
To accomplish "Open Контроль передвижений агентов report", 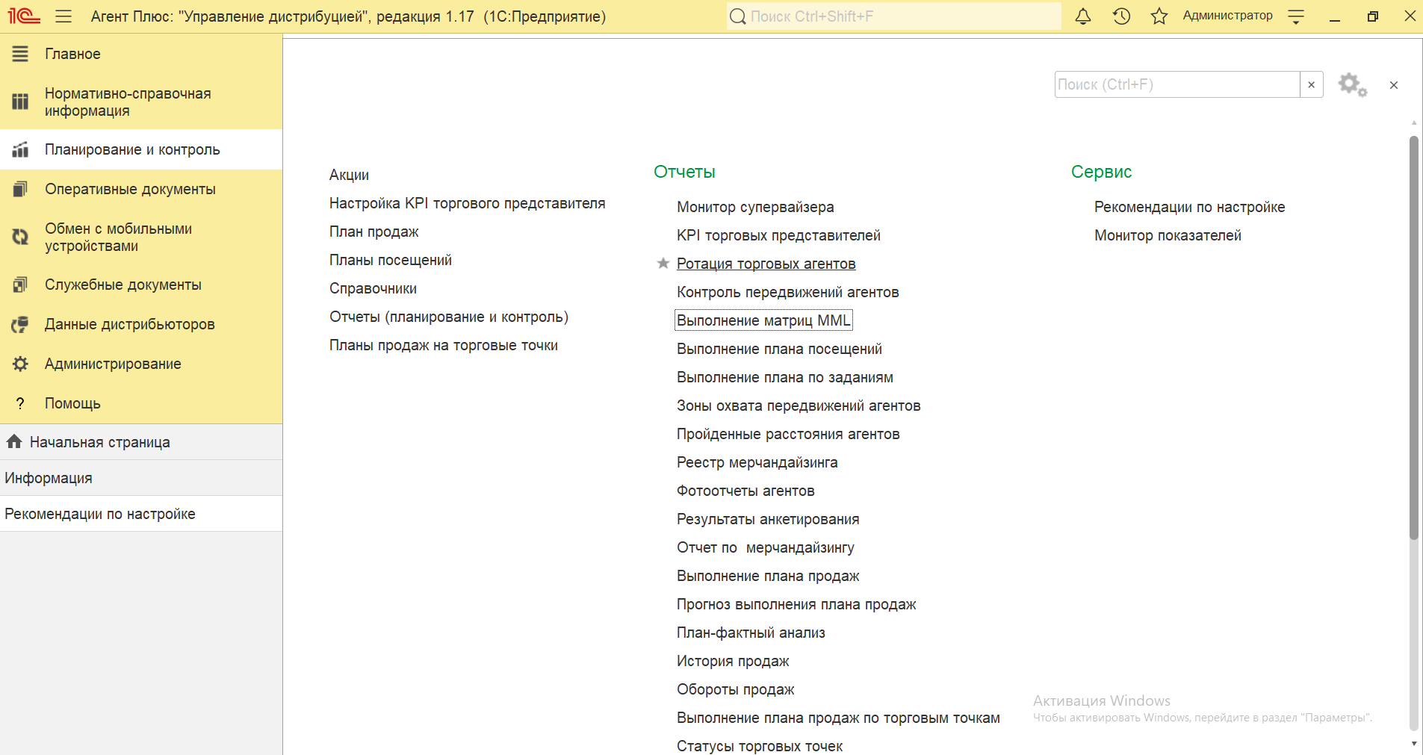I will pyautogui.click(x=787, y=292).
